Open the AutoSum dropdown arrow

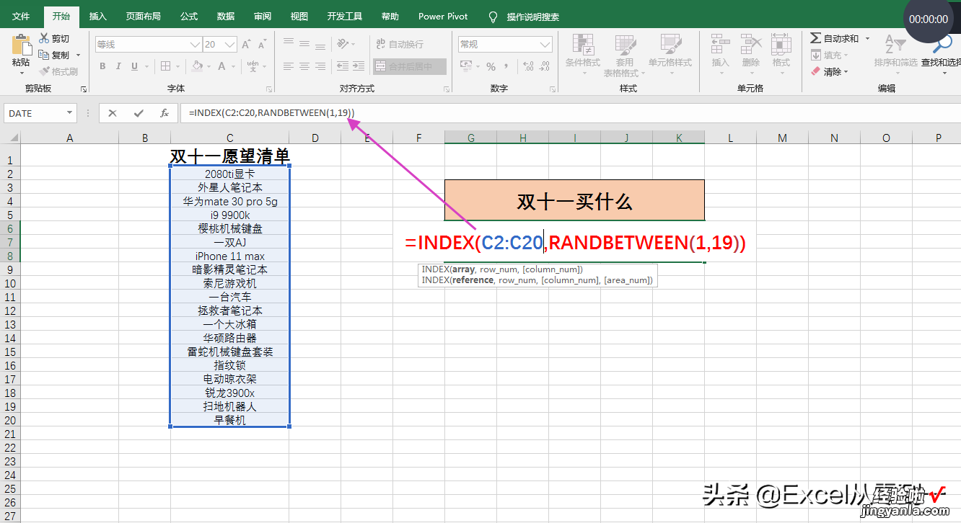tap(867, 38)
